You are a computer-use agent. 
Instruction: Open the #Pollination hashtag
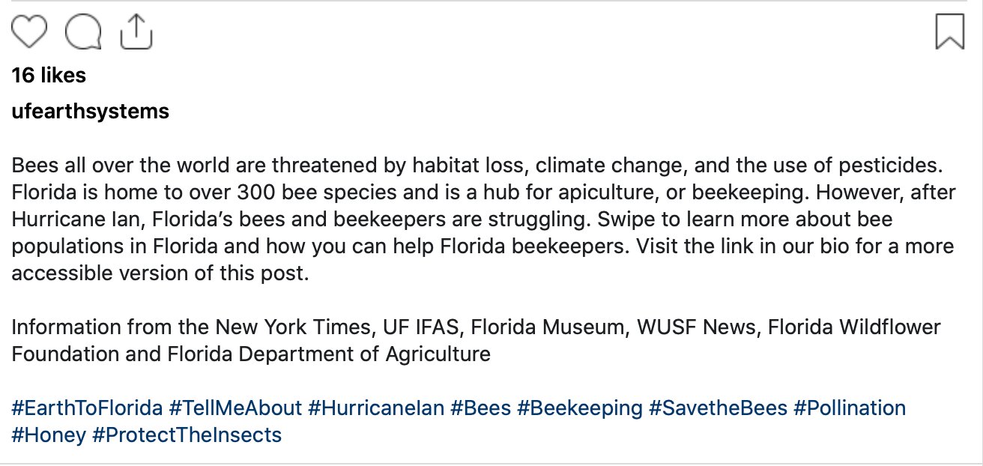(850, 408)
